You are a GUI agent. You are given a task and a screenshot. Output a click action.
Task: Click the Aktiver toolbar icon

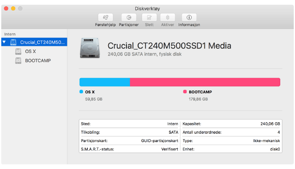(168, 18)
